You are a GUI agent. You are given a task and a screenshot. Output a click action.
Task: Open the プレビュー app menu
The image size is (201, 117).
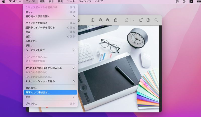point(15,2)
